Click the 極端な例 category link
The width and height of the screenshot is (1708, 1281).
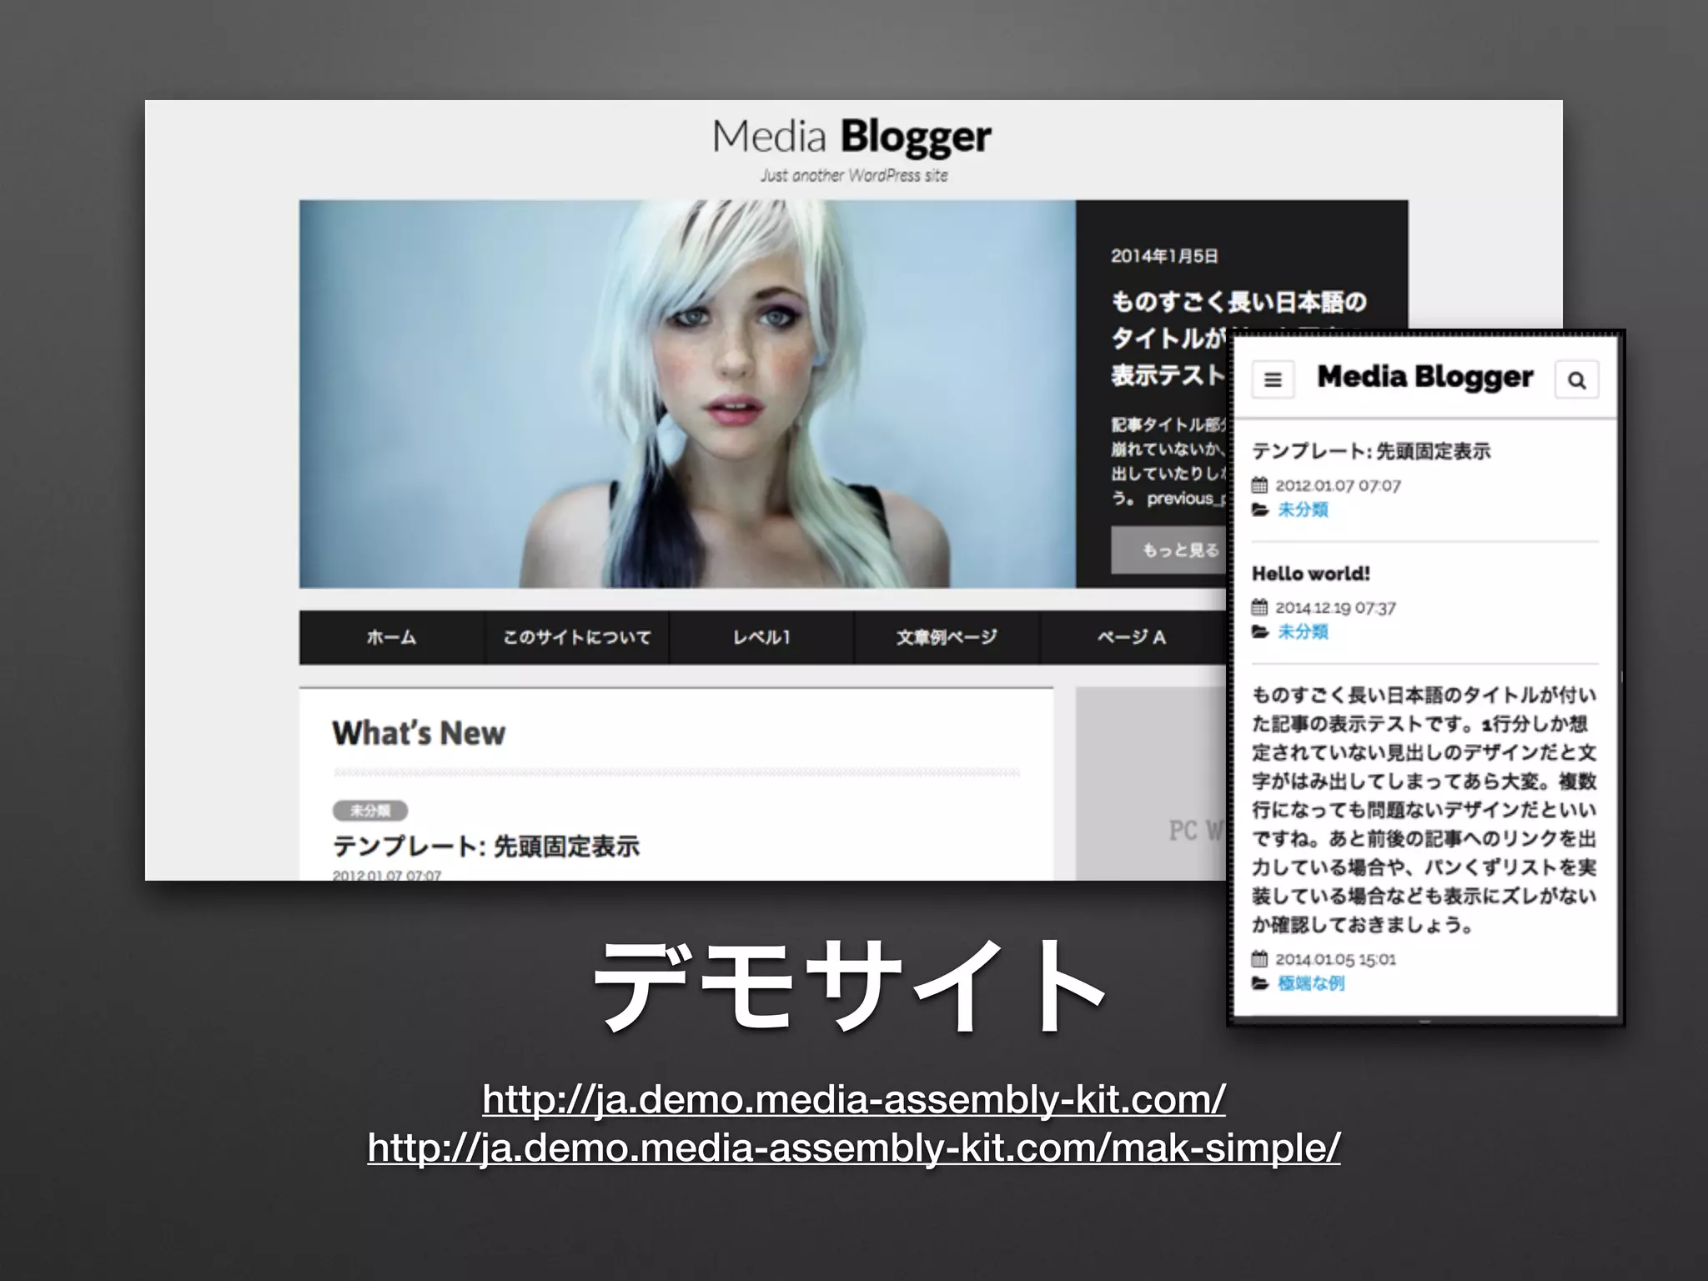pyautogui.click(x=1311, y=984)
